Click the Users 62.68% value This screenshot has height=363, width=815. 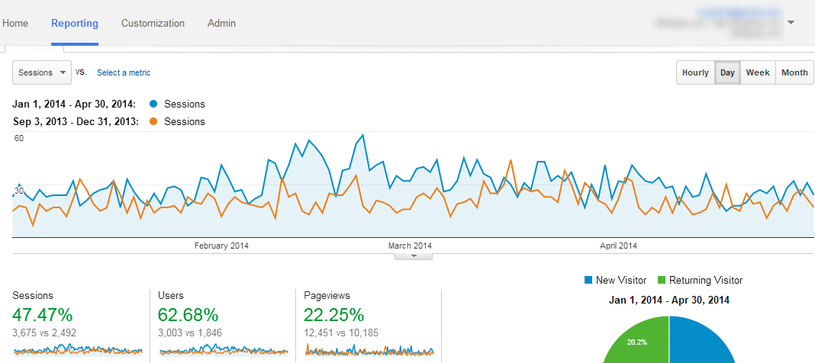(188, 315)
